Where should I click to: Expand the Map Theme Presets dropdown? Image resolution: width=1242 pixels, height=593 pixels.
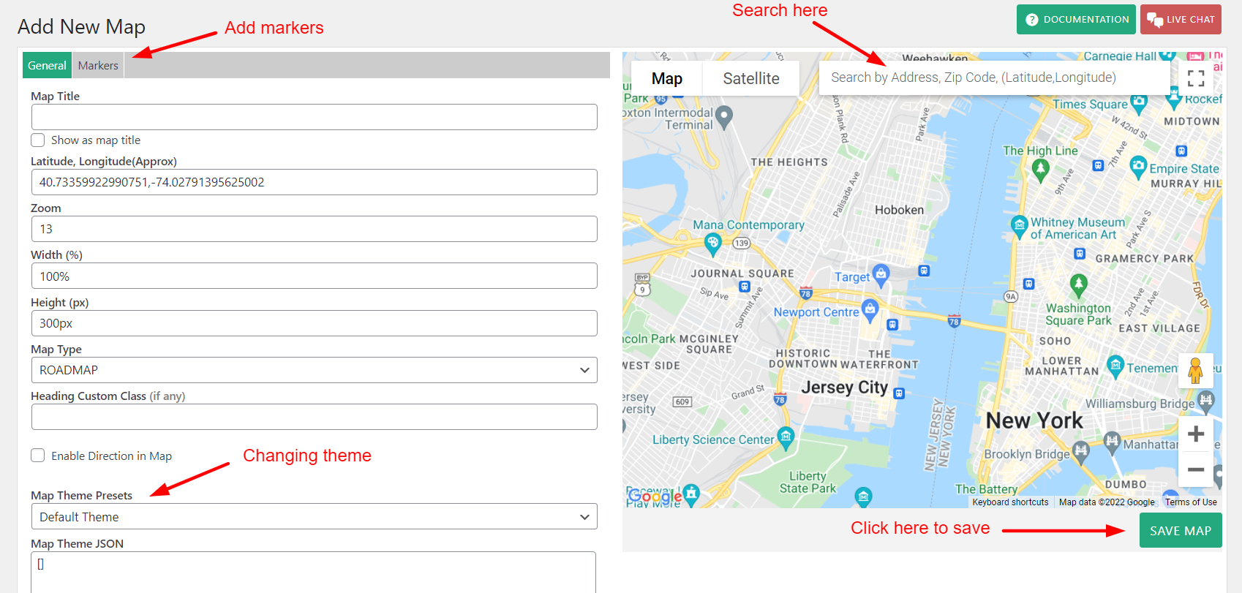click(314, 516)
